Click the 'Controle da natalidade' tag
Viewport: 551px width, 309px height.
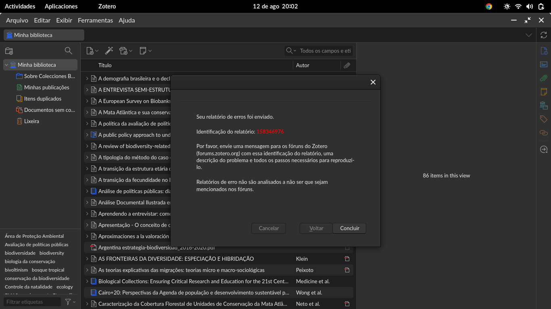coord(29,287)
